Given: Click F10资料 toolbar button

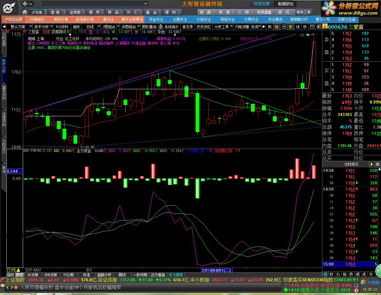Looking at the screenshot, I should coord(62,27).
